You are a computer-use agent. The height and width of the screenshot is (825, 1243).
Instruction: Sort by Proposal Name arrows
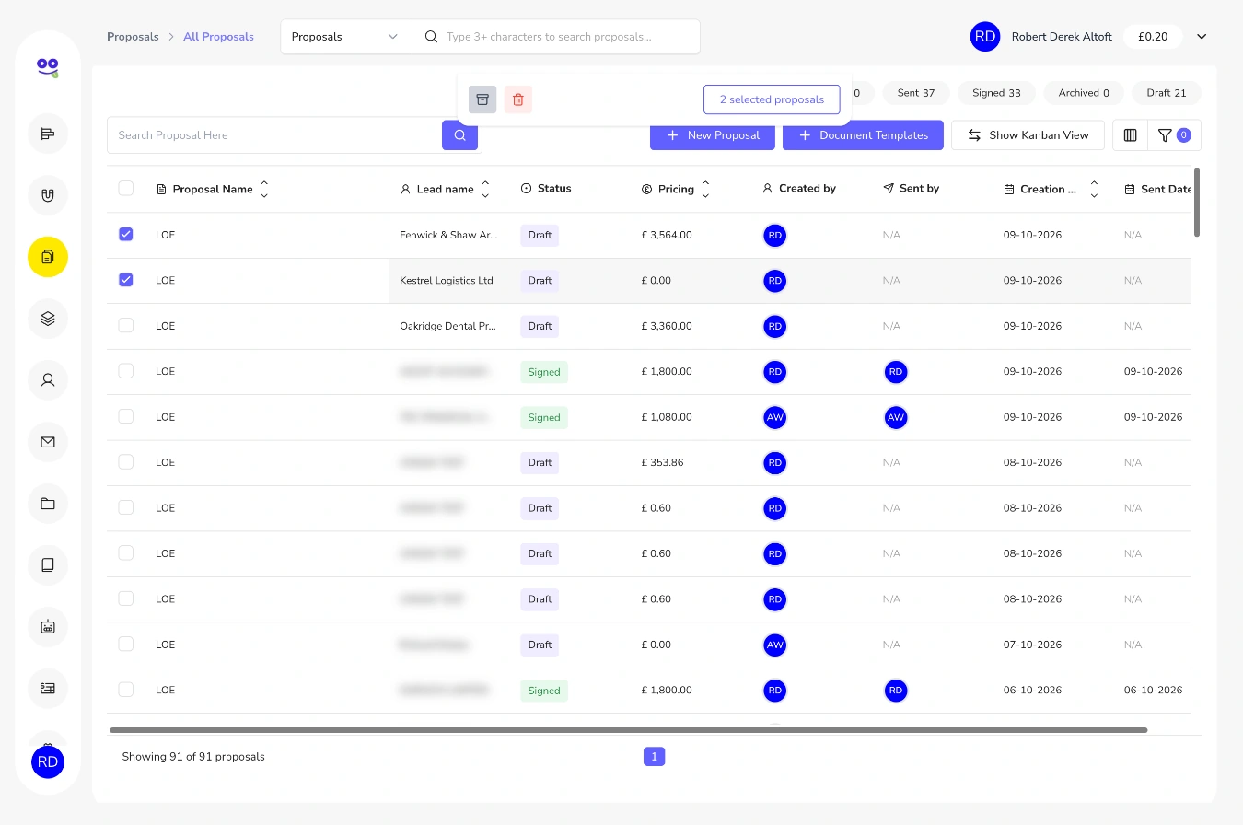point(264,189)
